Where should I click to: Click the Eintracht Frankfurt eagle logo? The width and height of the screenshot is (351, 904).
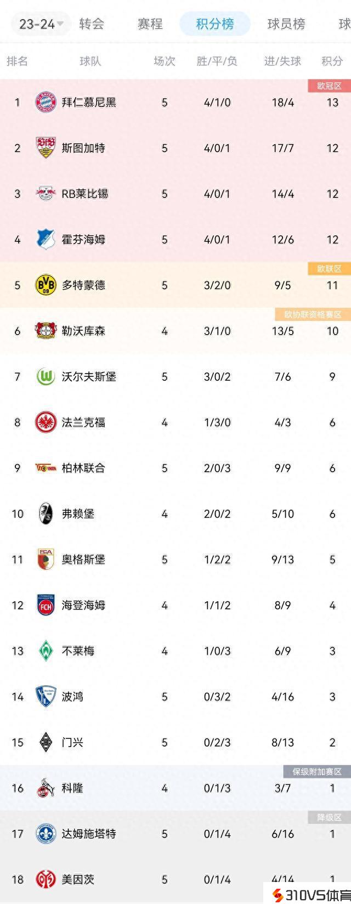tap(46, 422)
